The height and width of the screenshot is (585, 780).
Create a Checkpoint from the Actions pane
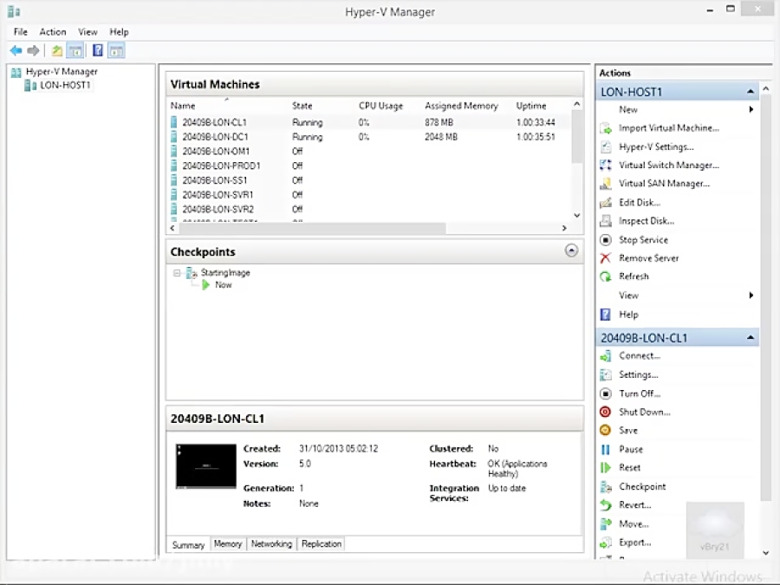(641, 486)
